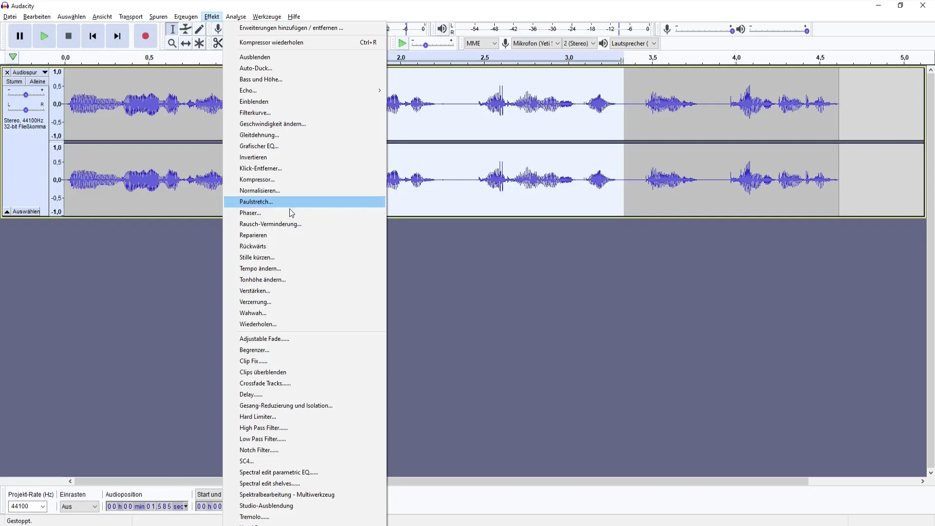The image size is (935, 526).
Task: Adjust the recording volume slider
Action: pyautogui.click(x=704, y=30)
